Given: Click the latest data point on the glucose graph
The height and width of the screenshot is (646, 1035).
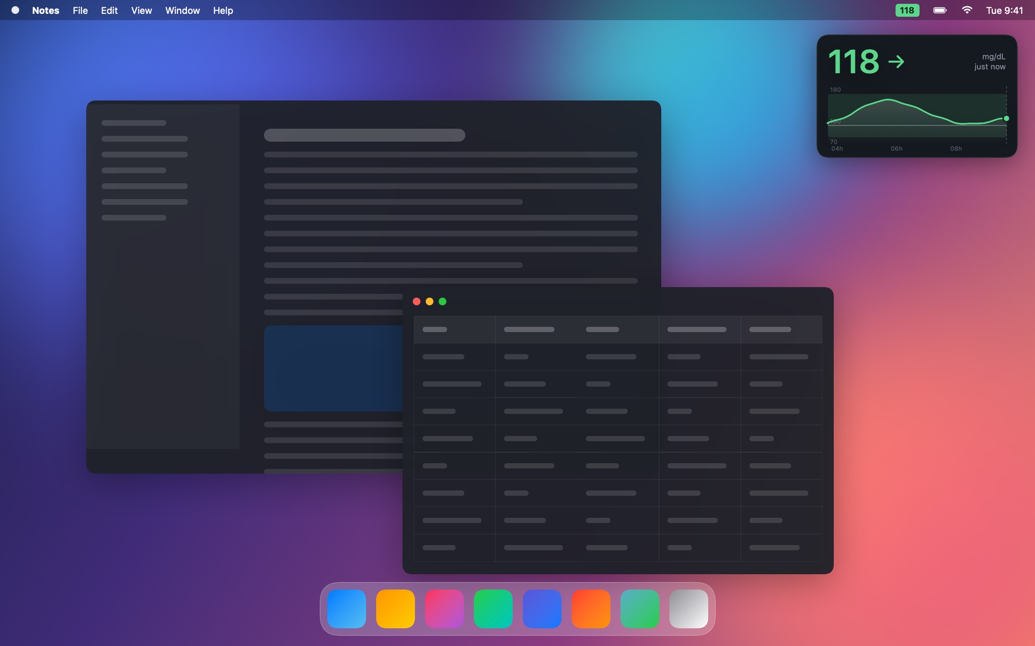Looking at the screenshot, I should 1006,118.
